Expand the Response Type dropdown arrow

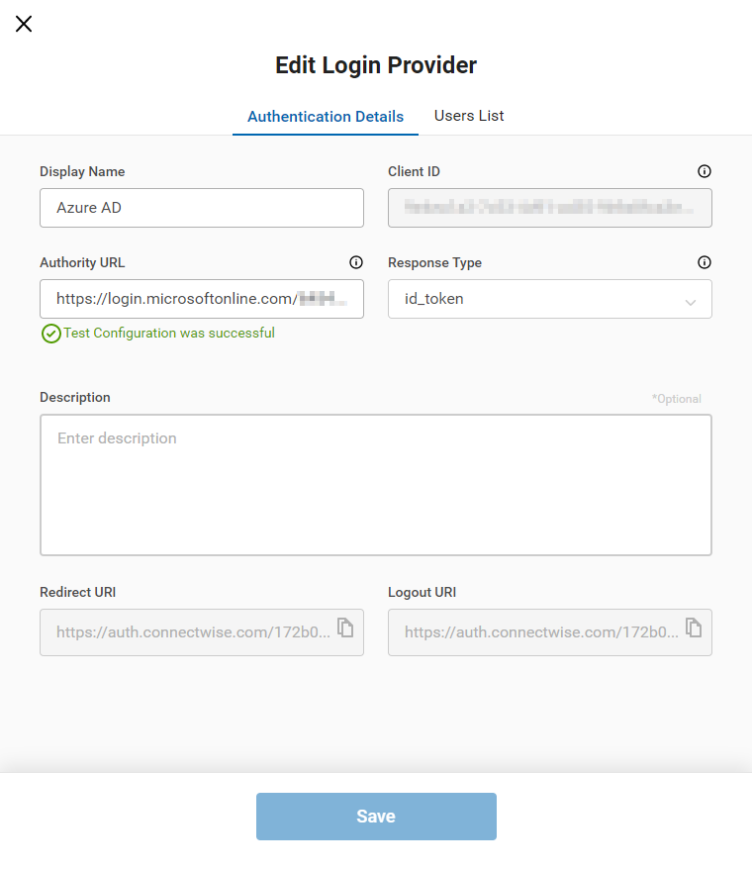click(691, 301)
